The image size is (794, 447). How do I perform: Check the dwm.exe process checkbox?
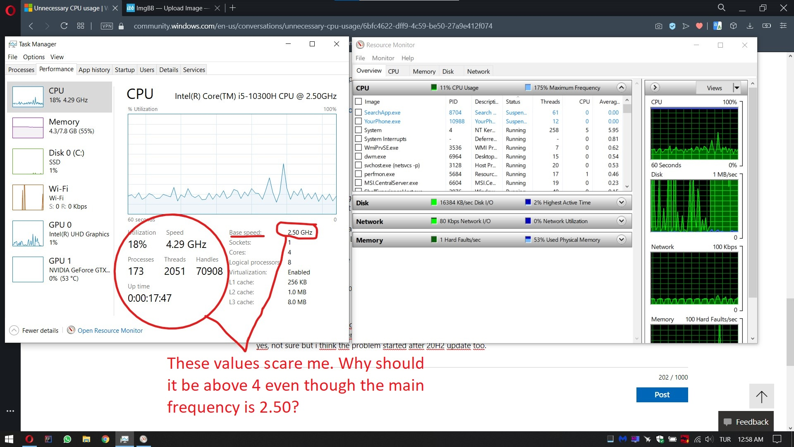(x=359, y=156)
